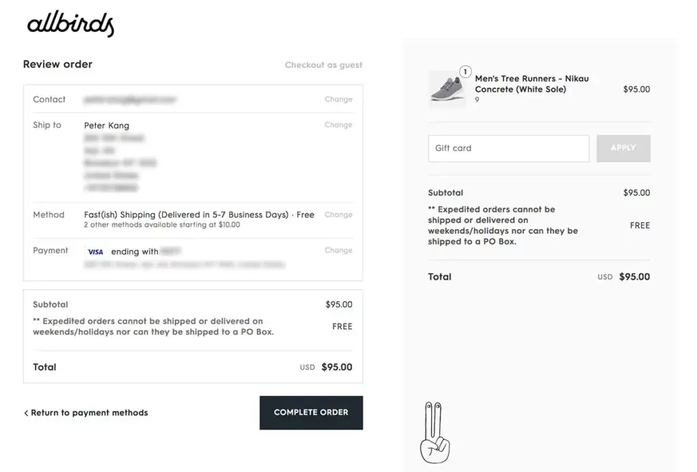The height and width of the screenshot is (472, 697).
Task: Click the Total USD $95.00 line
Action: [539, 277]
